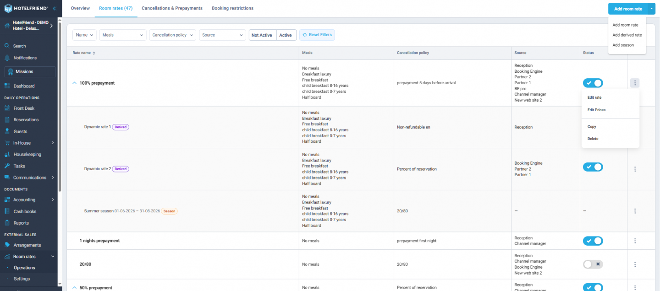This screenshot has width=660, height=291.
Task: Sort by Rate name column arrows
Action: pos(94,53)
